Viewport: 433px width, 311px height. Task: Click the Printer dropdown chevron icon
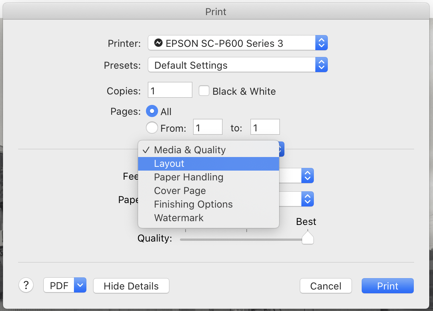point(321,43)
